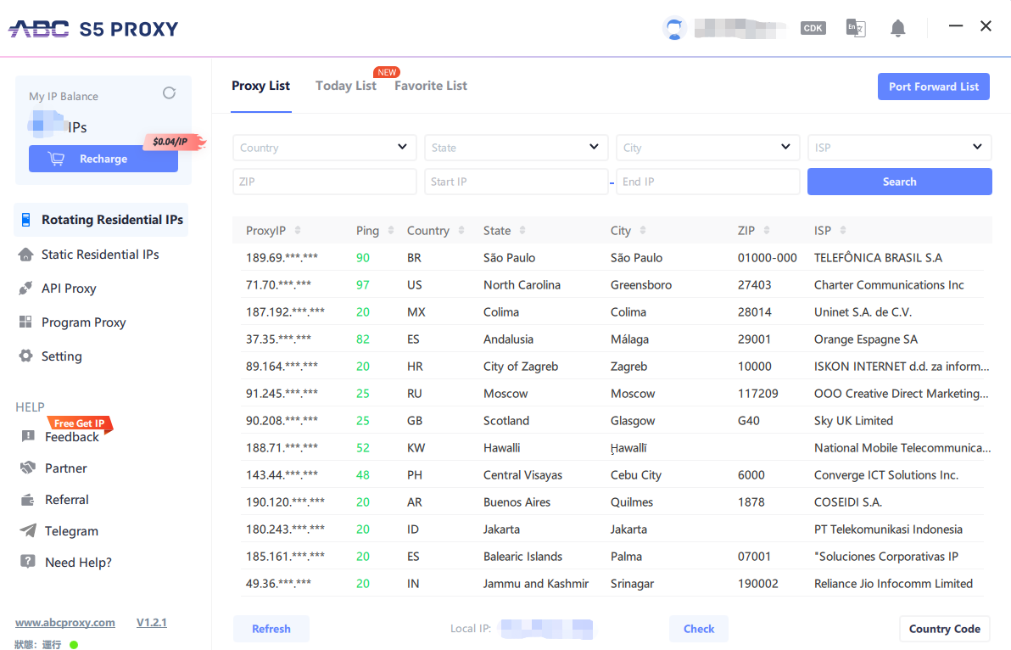Click the API Proxy plug icon

(x=25, y=289)
